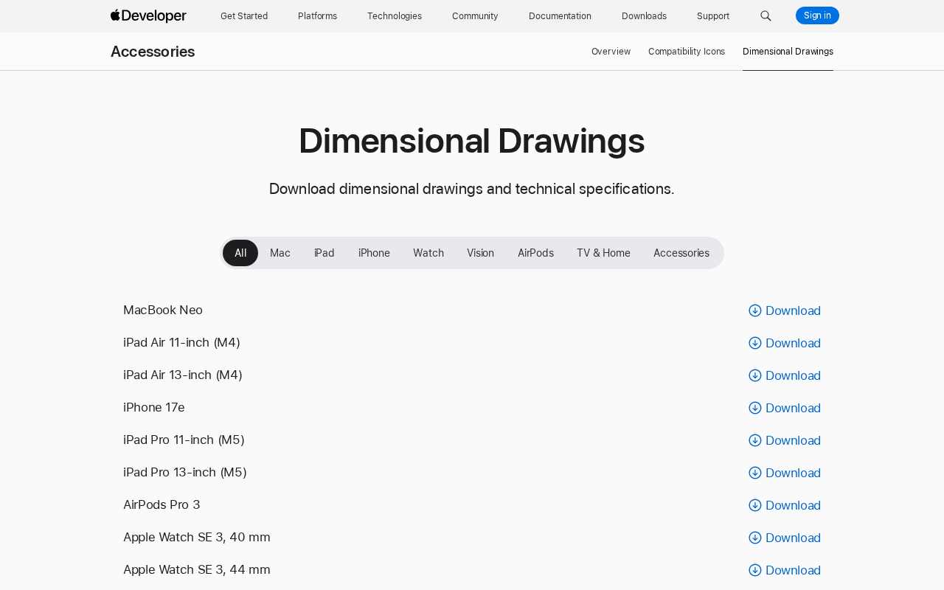The image size is (944, 590).
Task: Open the Documentation menu
Action: click(560, 16)
